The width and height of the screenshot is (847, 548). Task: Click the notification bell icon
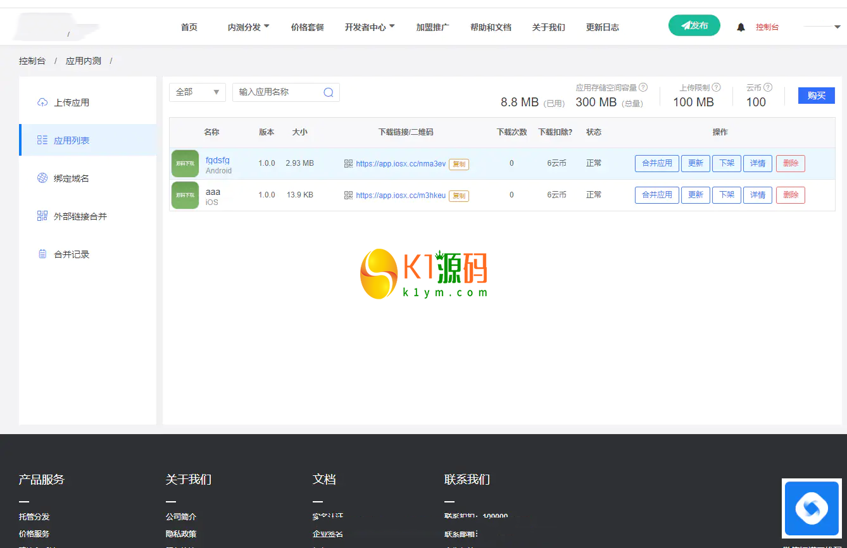pos(741,27)
